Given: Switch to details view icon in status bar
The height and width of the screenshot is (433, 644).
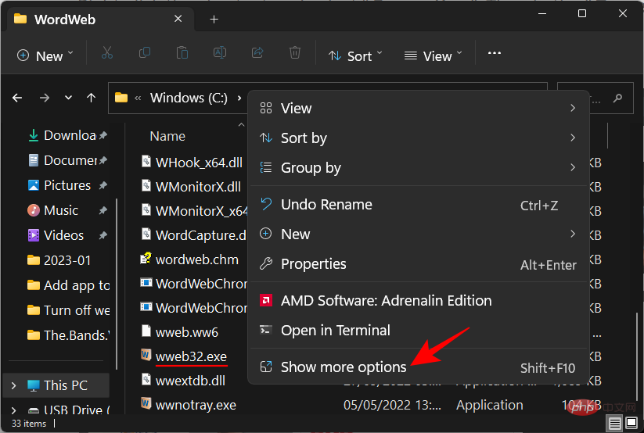Looking at the screenshot, I should tap(615, 423).
